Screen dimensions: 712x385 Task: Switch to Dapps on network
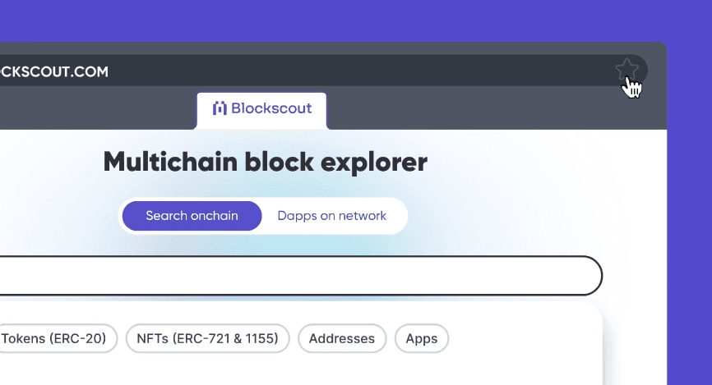[x=332, y=216]
